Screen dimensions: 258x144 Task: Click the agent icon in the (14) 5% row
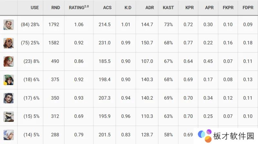9,134
